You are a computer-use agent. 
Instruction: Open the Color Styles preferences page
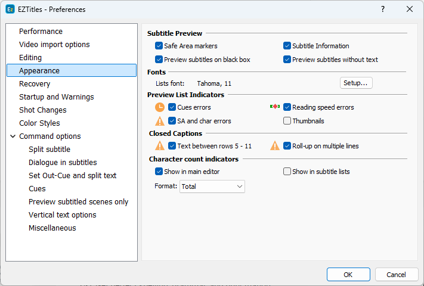[39, 123]
